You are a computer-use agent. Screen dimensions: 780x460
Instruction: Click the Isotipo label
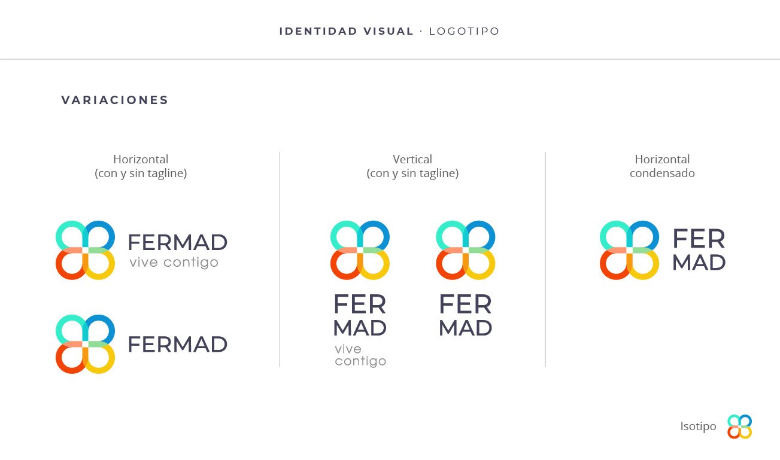698,427
